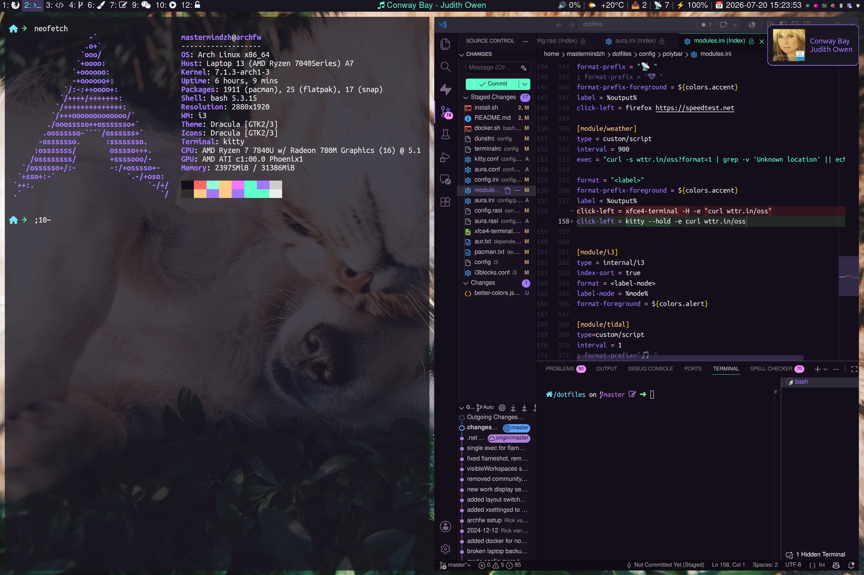Unstage the highlighted modules file with the minus icon
864x575 pixels.
pyautogui.click(x=517, y=190)
